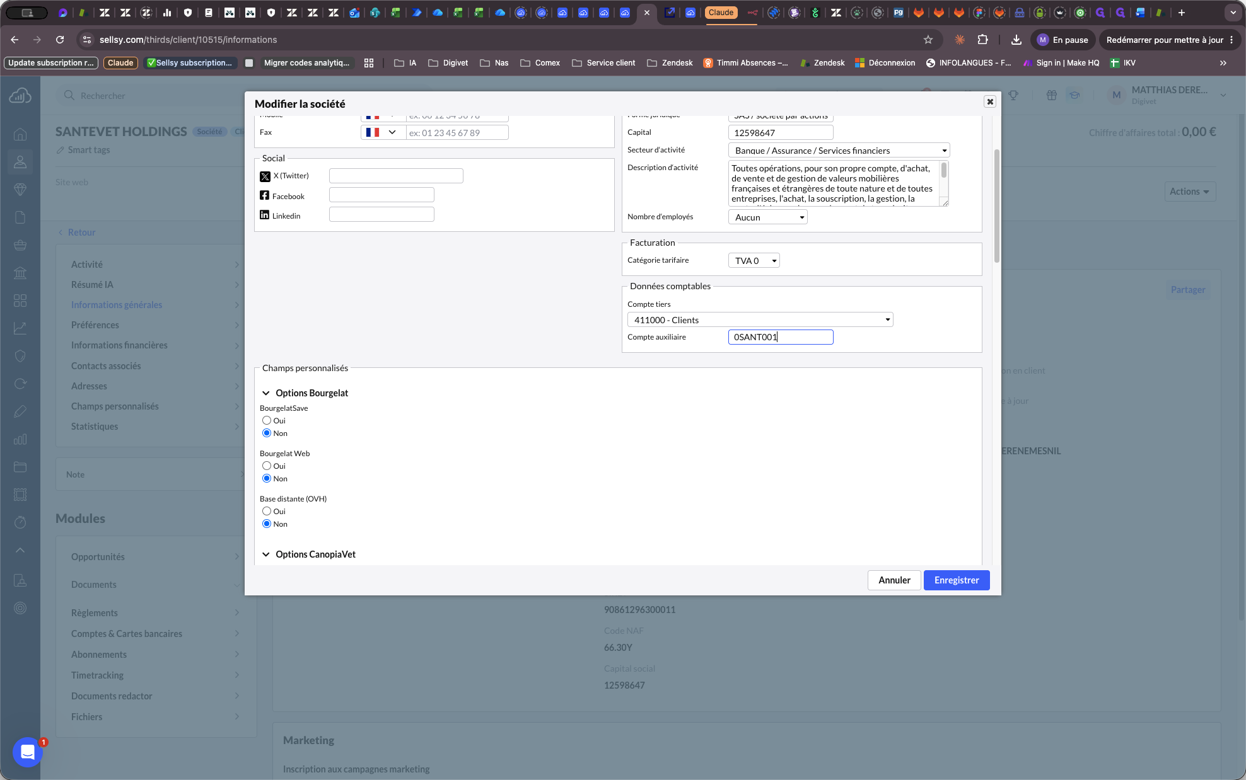The image size is (1246, 780).
Task: Select Oui for BourgelatSave
Action: [267, 420]
